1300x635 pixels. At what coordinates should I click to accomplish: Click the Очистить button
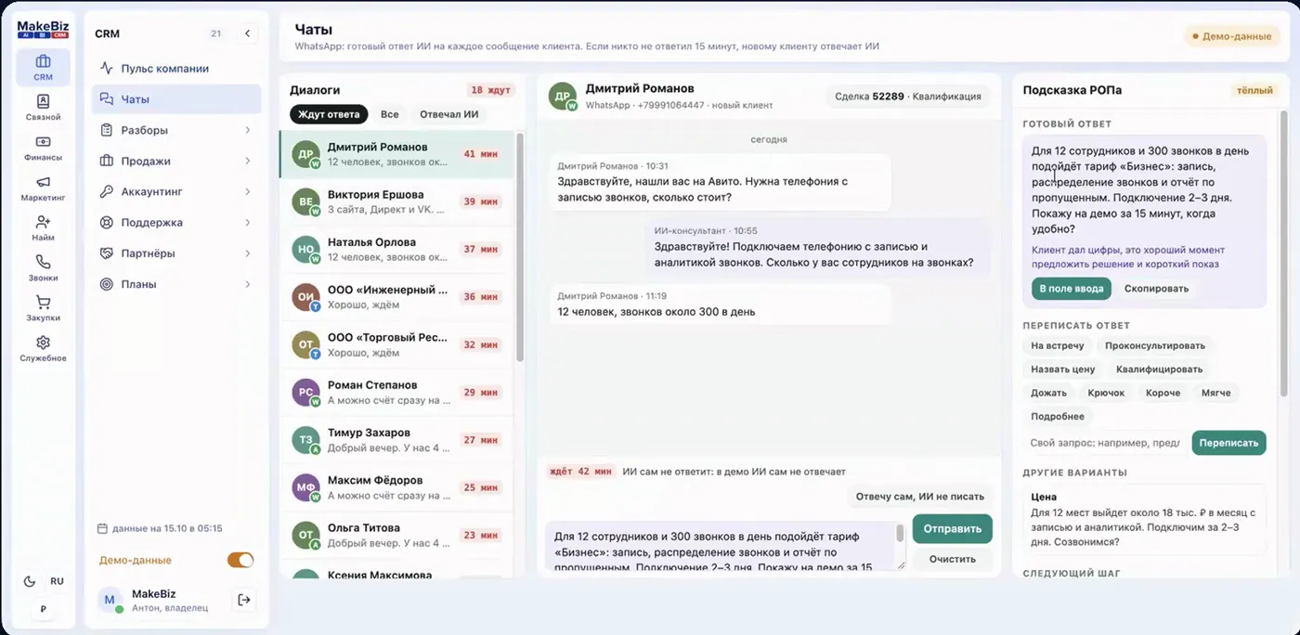coord(953,559)
